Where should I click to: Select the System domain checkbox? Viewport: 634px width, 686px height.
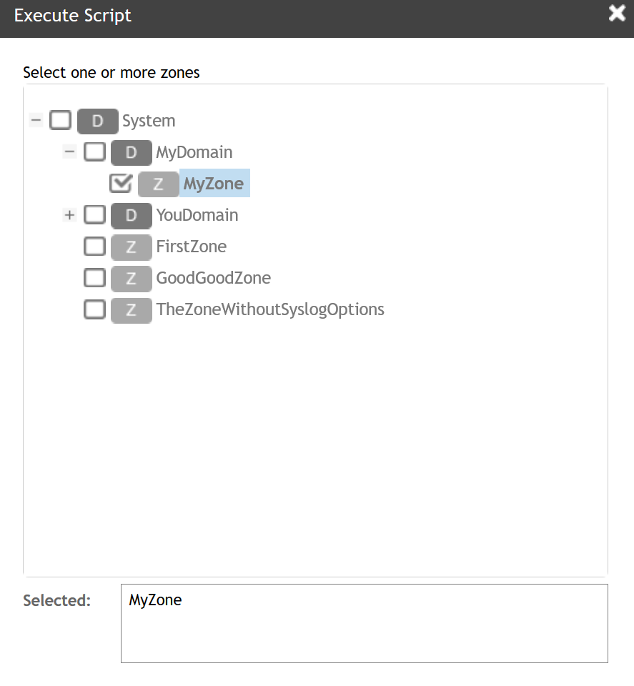[60, 120]
